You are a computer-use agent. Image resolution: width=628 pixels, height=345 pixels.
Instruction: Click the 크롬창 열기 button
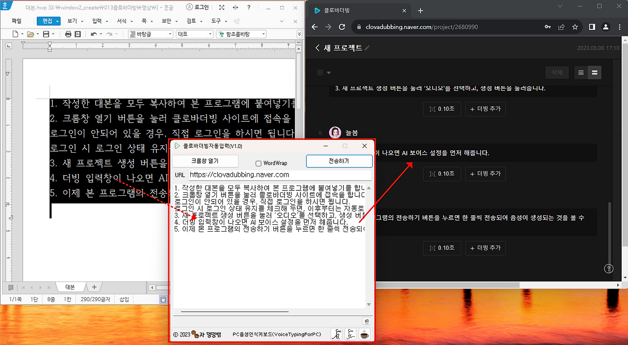tap(204, 161)
